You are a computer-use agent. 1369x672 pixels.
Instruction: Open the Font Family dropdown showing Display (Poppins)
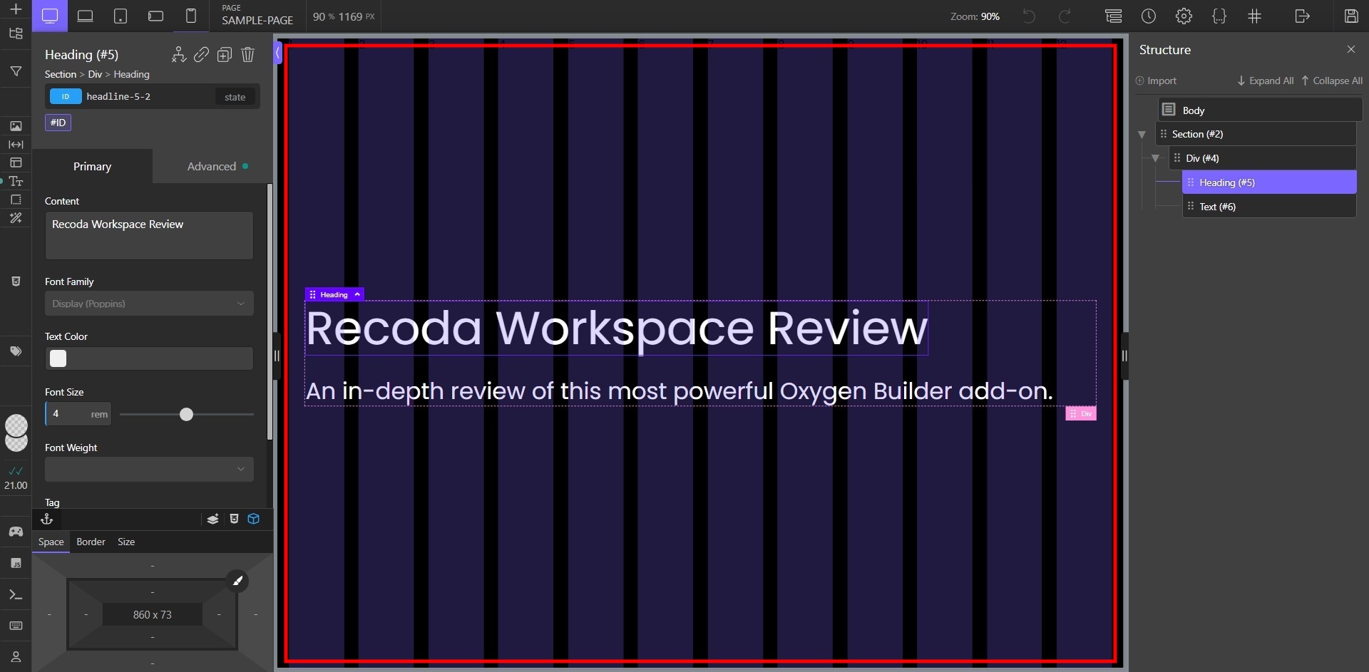pos(148,304)
